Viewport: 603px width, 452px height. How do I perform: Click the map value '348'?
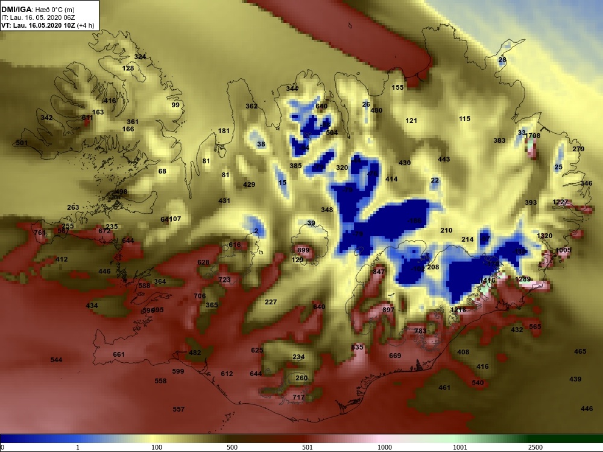click(x=327, y=210)
